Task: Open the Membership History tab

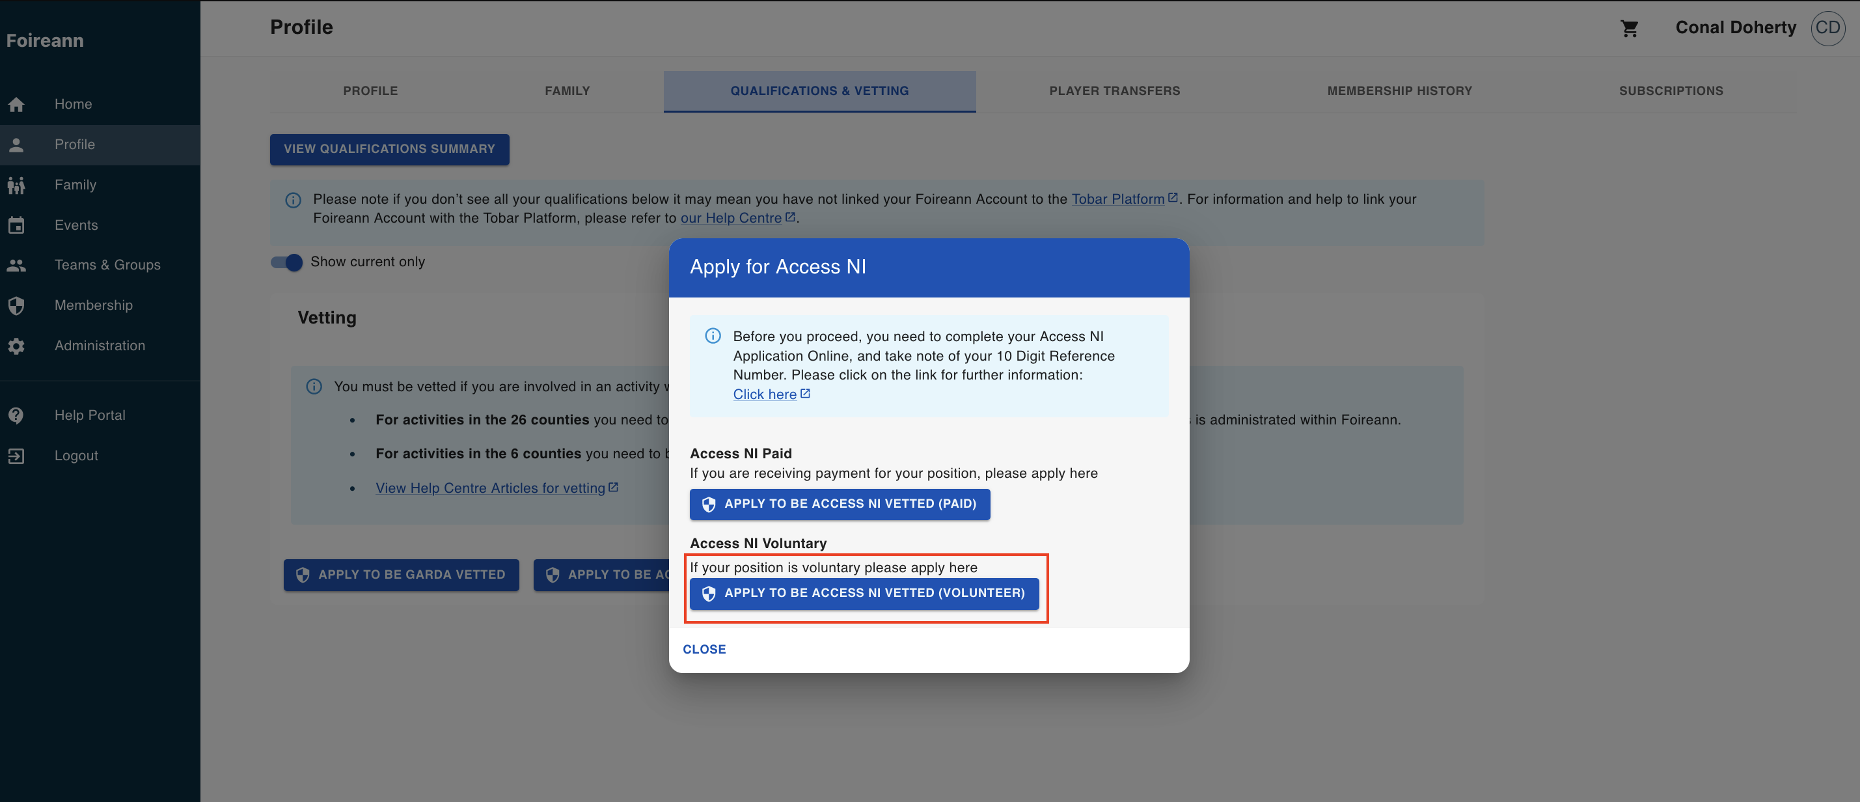Action: 1399,91
